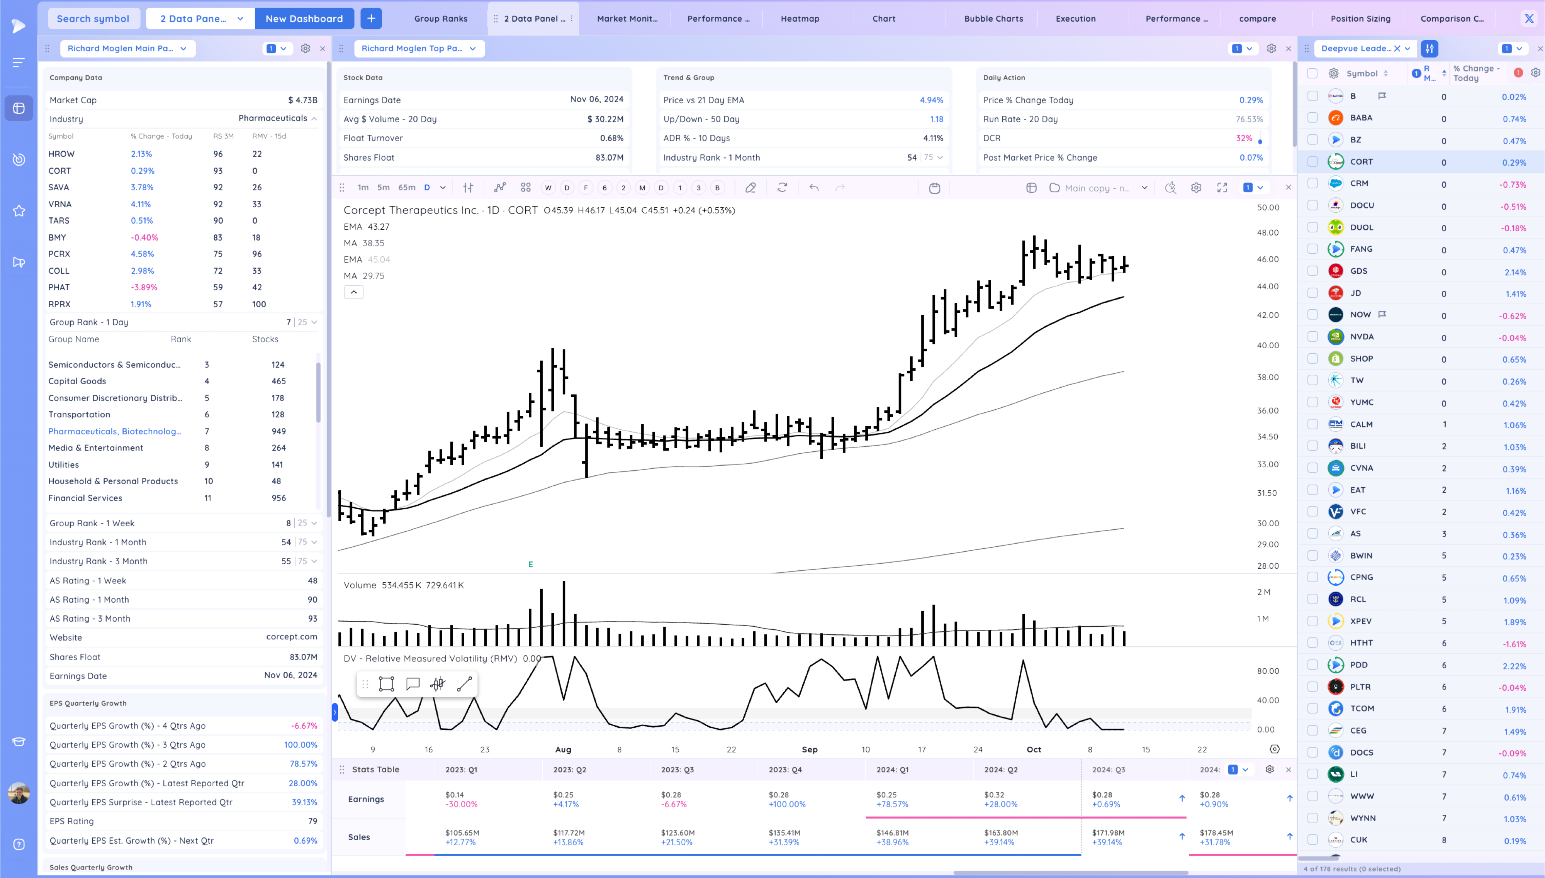Switch to the Heatmap tab
The image size is (1545, 878).
[800, 19]
